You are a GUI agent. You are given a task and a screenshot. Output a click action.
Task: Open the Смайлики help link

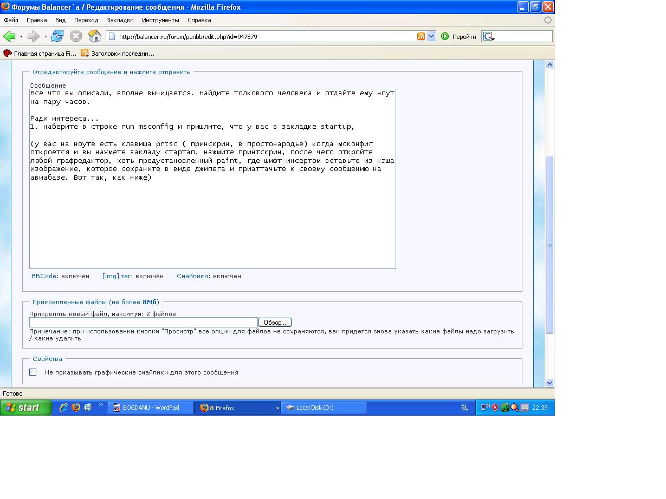click(192, 276)
